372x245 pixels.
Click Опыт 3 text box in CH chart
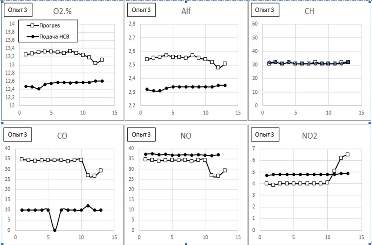pos(265,10)
